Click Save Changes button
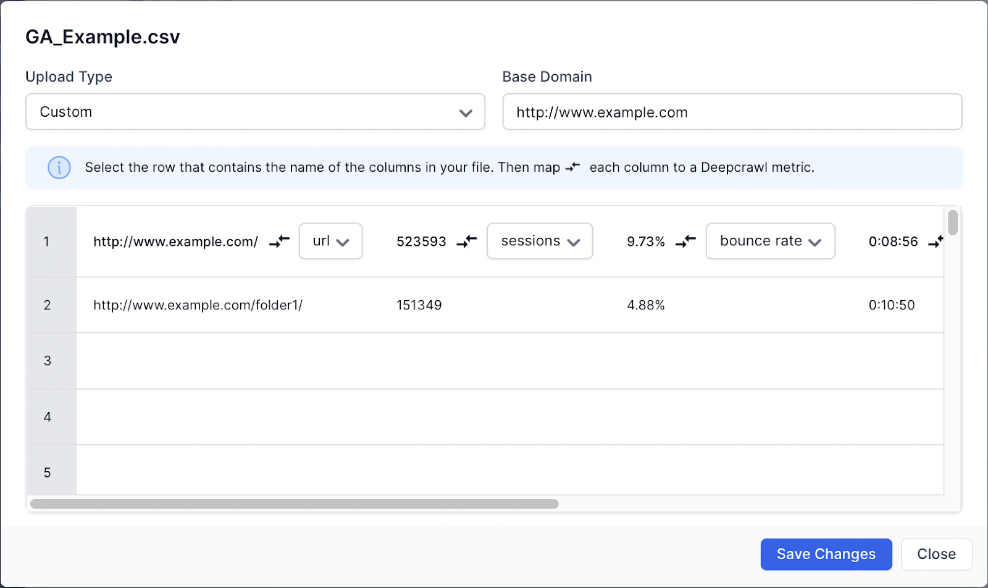Image resolution: width=988 pixels, height=588 pixels. [826, 554]
